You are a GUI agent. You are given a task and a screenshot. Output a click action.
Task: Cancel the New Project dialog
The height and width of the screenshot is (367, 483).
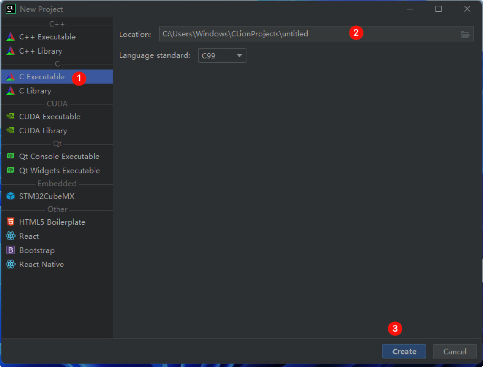click(454, 351)
